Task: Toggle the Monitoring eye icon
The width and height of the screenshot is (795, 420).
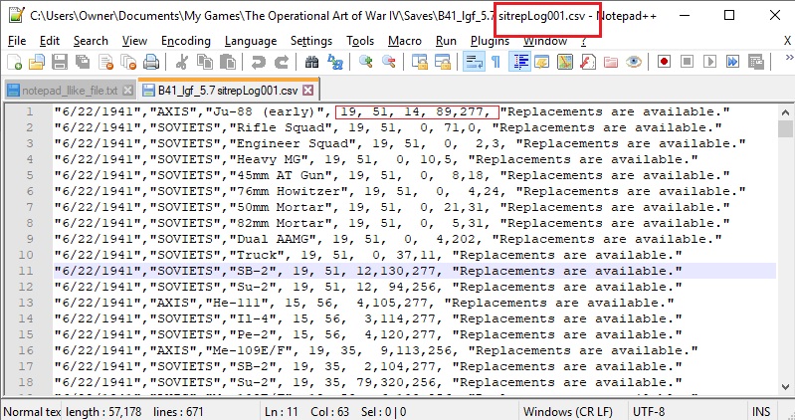Action: [x=633, y=62]
